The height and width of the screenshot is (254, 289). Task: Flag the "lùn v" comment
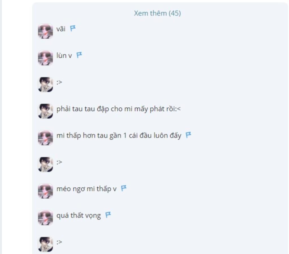pyautogui.click(x=79, y=55)
